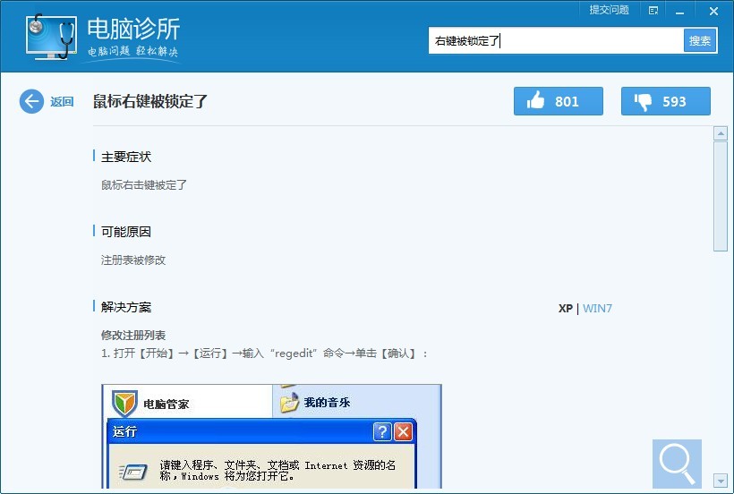Click the 鼠标右击键被定了 text
The width and height of the screenshot is (734, 494).
(x=144, y=184)
